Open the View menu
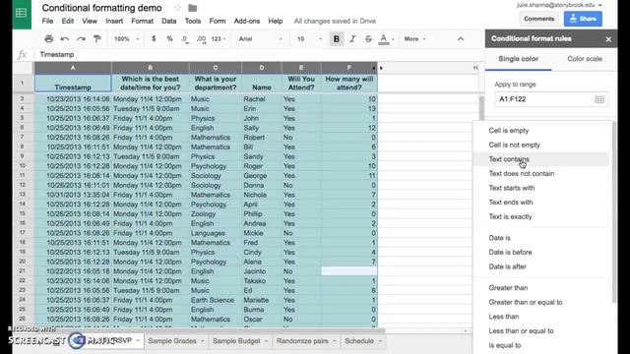Viewport: 630px width, 354px height. tap(90, 21)
